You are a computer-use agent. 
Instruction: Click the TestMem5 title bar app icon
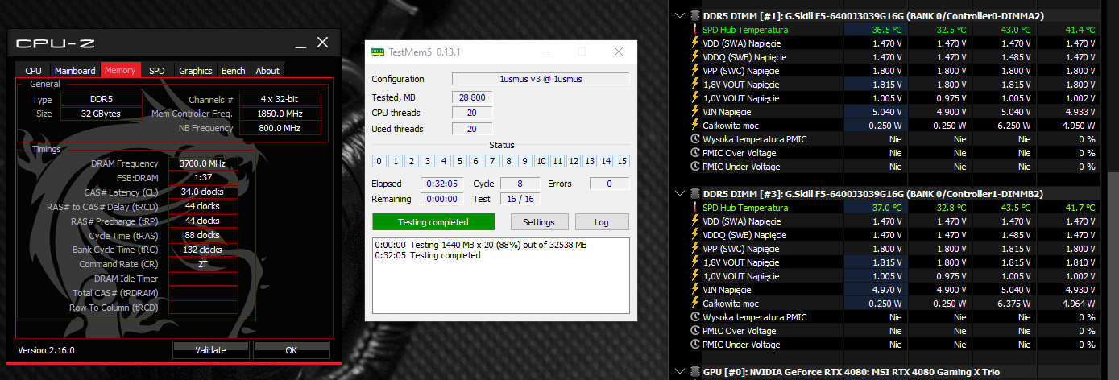click(x=378, y=52)
